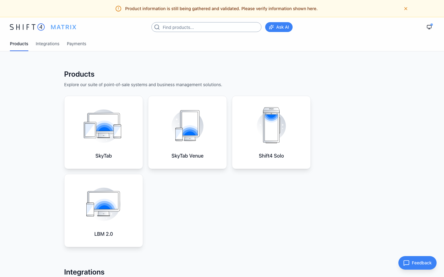Image resolution: width=444 pixels, height=277 pixels.
Task: Open the LBM 2.0 product illustration
Action: (x=103, y=204)
